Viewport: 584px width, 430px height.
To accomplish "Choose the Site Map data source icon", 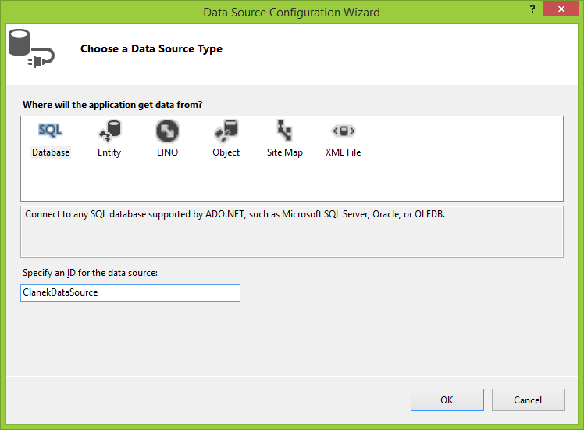I will pyautogui.click(x=284, y=131).
